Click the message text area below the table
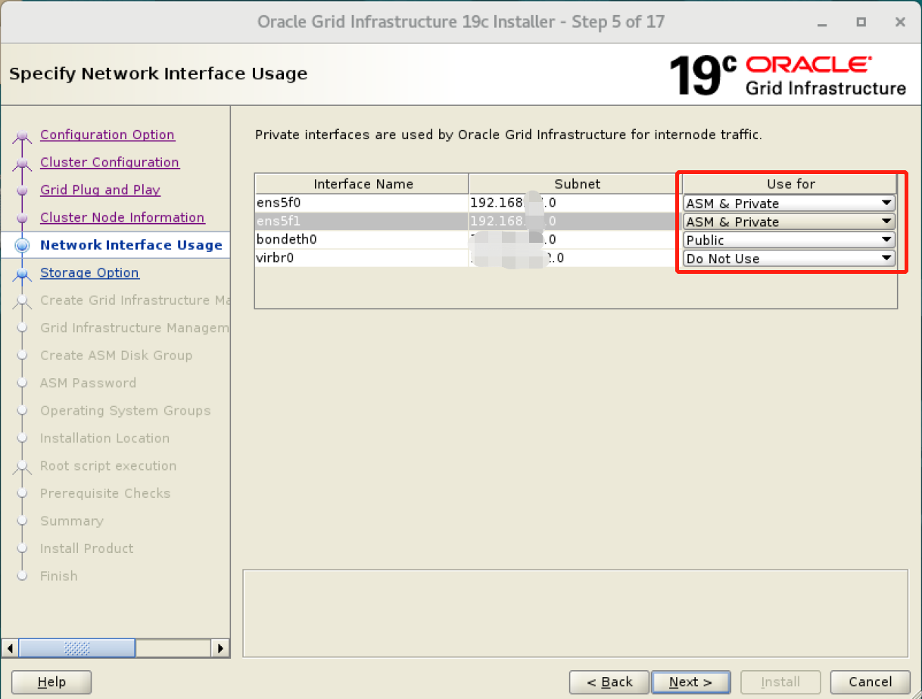 point(575,613)
